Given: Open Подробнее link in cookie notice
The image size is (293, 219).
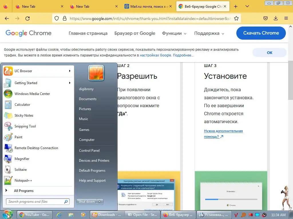Looking at the screenshot, I should click(183, 55).
